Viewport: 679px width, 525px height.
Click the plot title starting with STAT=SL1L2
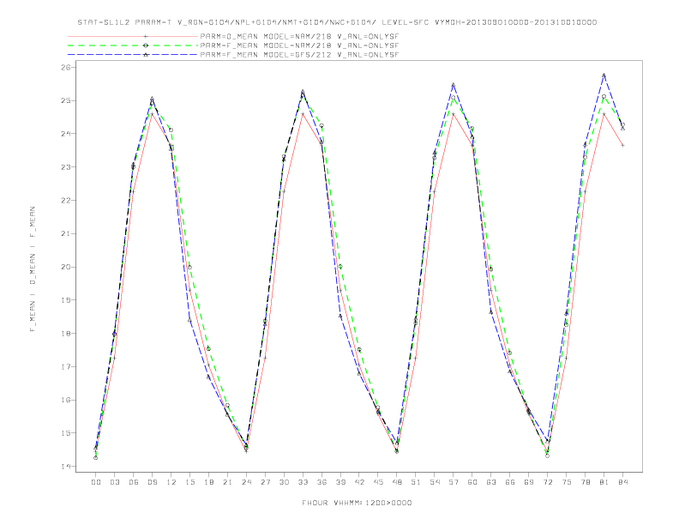[x=337, y=22]
